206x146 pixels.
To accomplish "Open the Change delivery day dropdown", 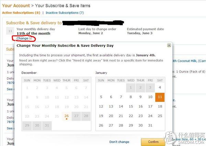I will coord(24,38).
